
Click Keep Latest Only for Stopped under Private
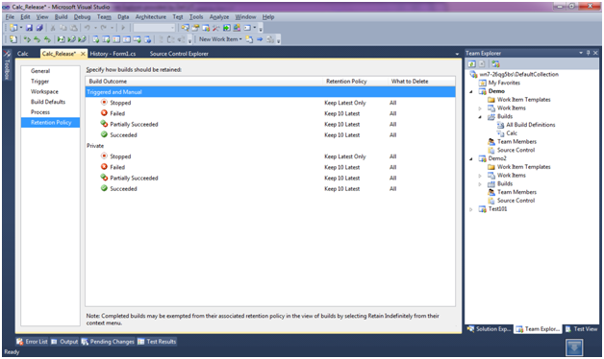tap(344, 156)
